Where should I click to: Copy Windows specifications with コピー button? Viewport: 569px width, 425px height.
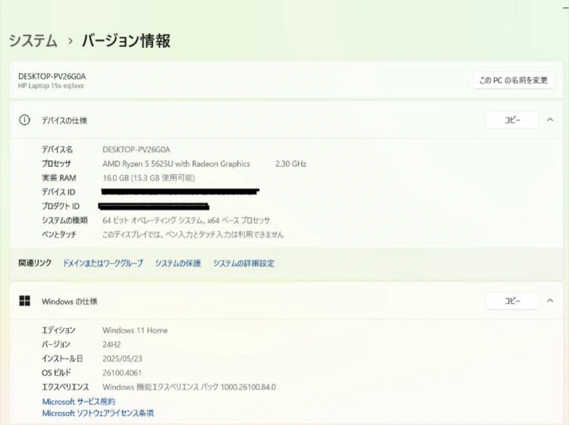[512, 301]
